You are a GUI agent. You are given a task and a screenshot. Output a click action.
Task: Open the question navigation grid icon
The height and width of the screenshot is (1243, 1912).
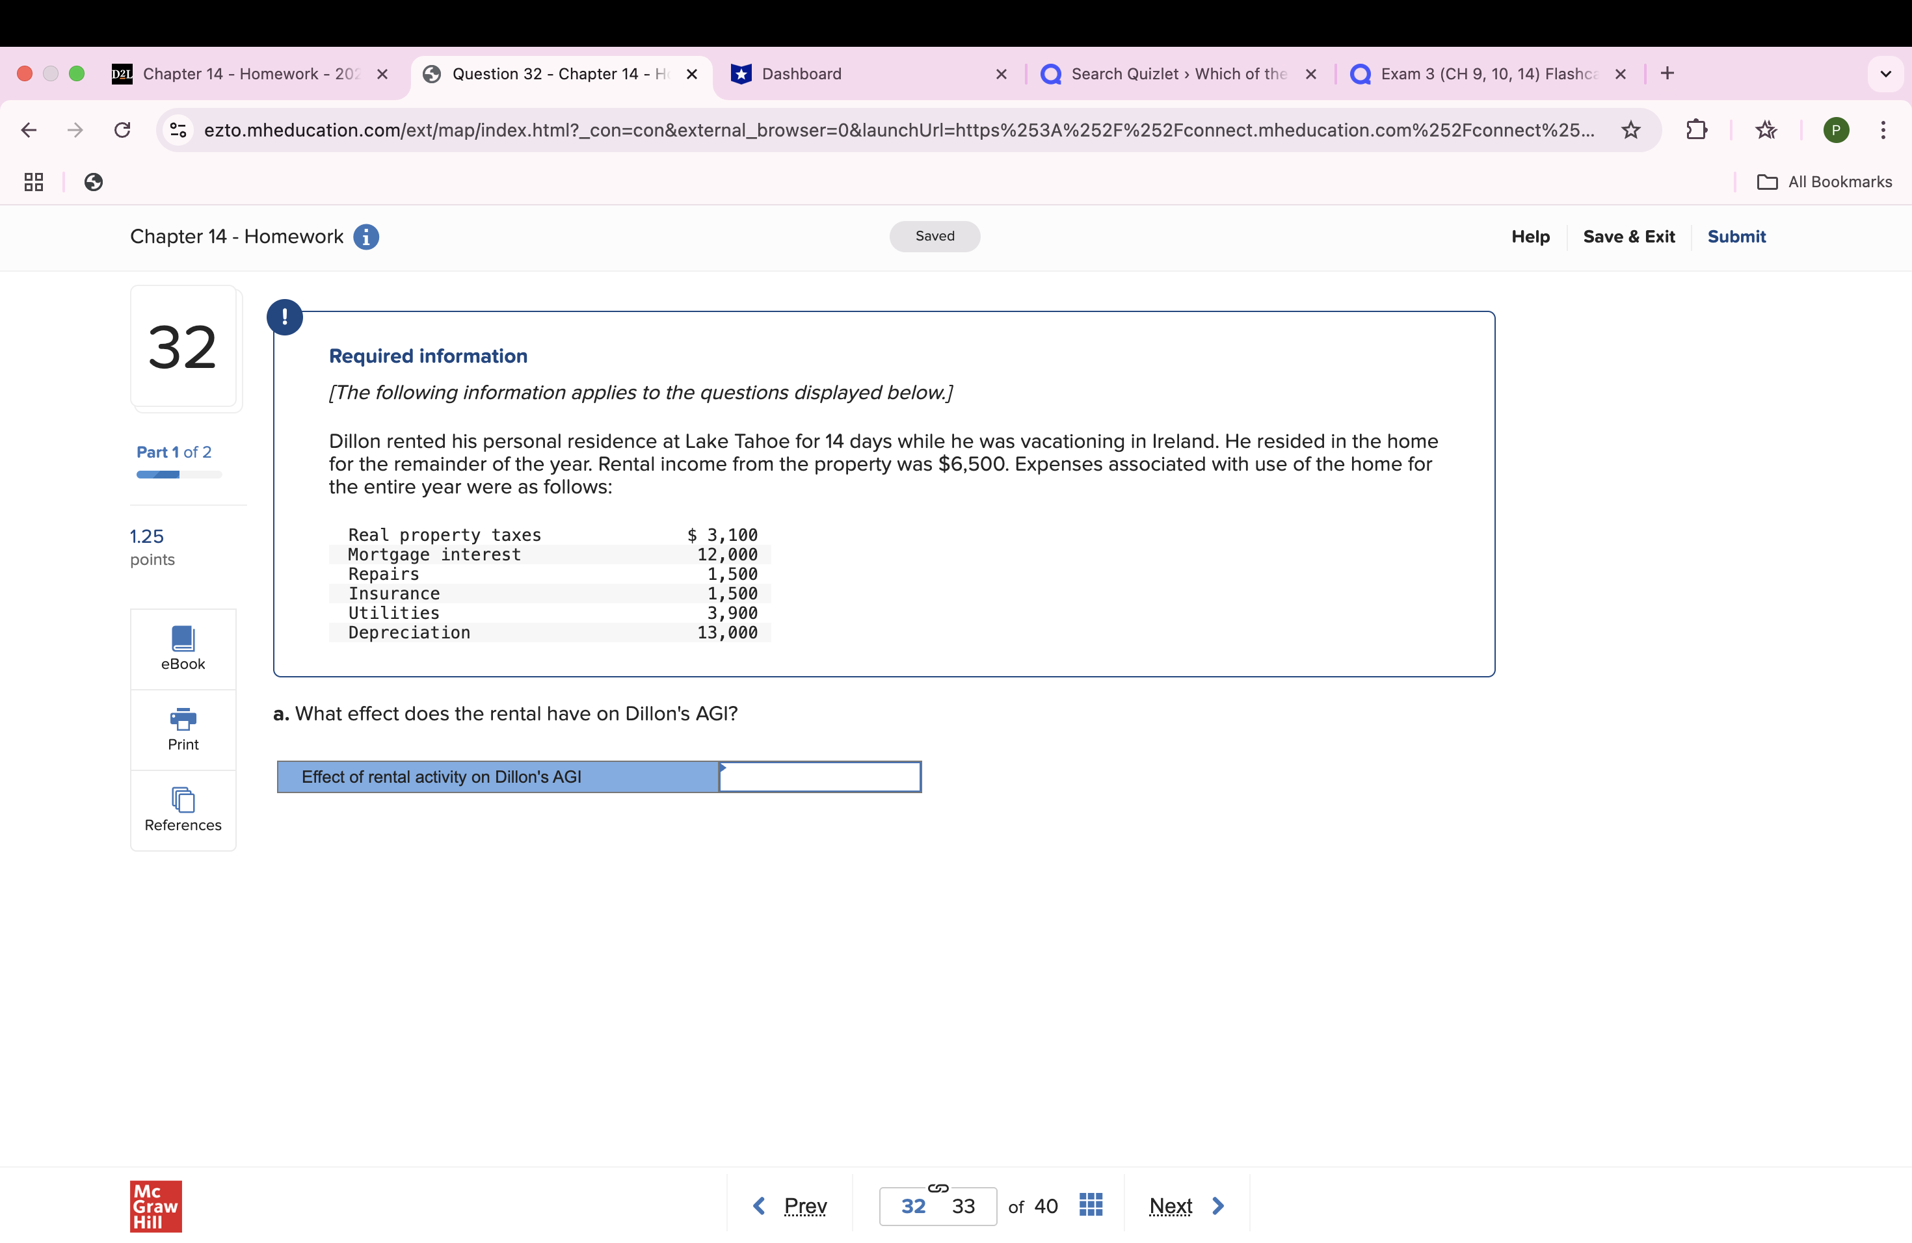pos(1090,1205)
